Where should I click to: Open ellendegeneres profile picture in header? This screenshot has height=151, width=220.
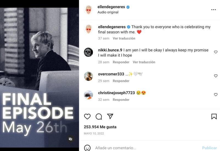pos(88,10)
